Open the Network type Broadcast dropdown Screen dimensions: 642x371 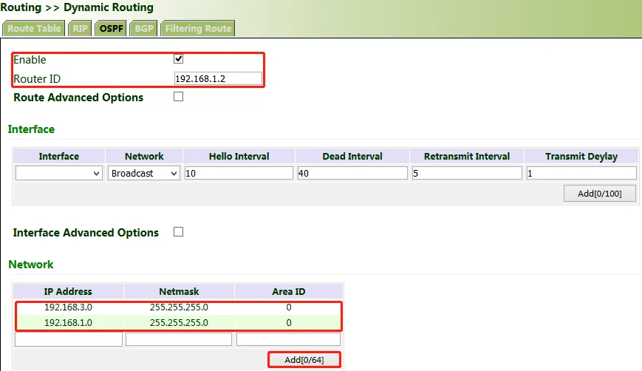(x=144, y=173)
